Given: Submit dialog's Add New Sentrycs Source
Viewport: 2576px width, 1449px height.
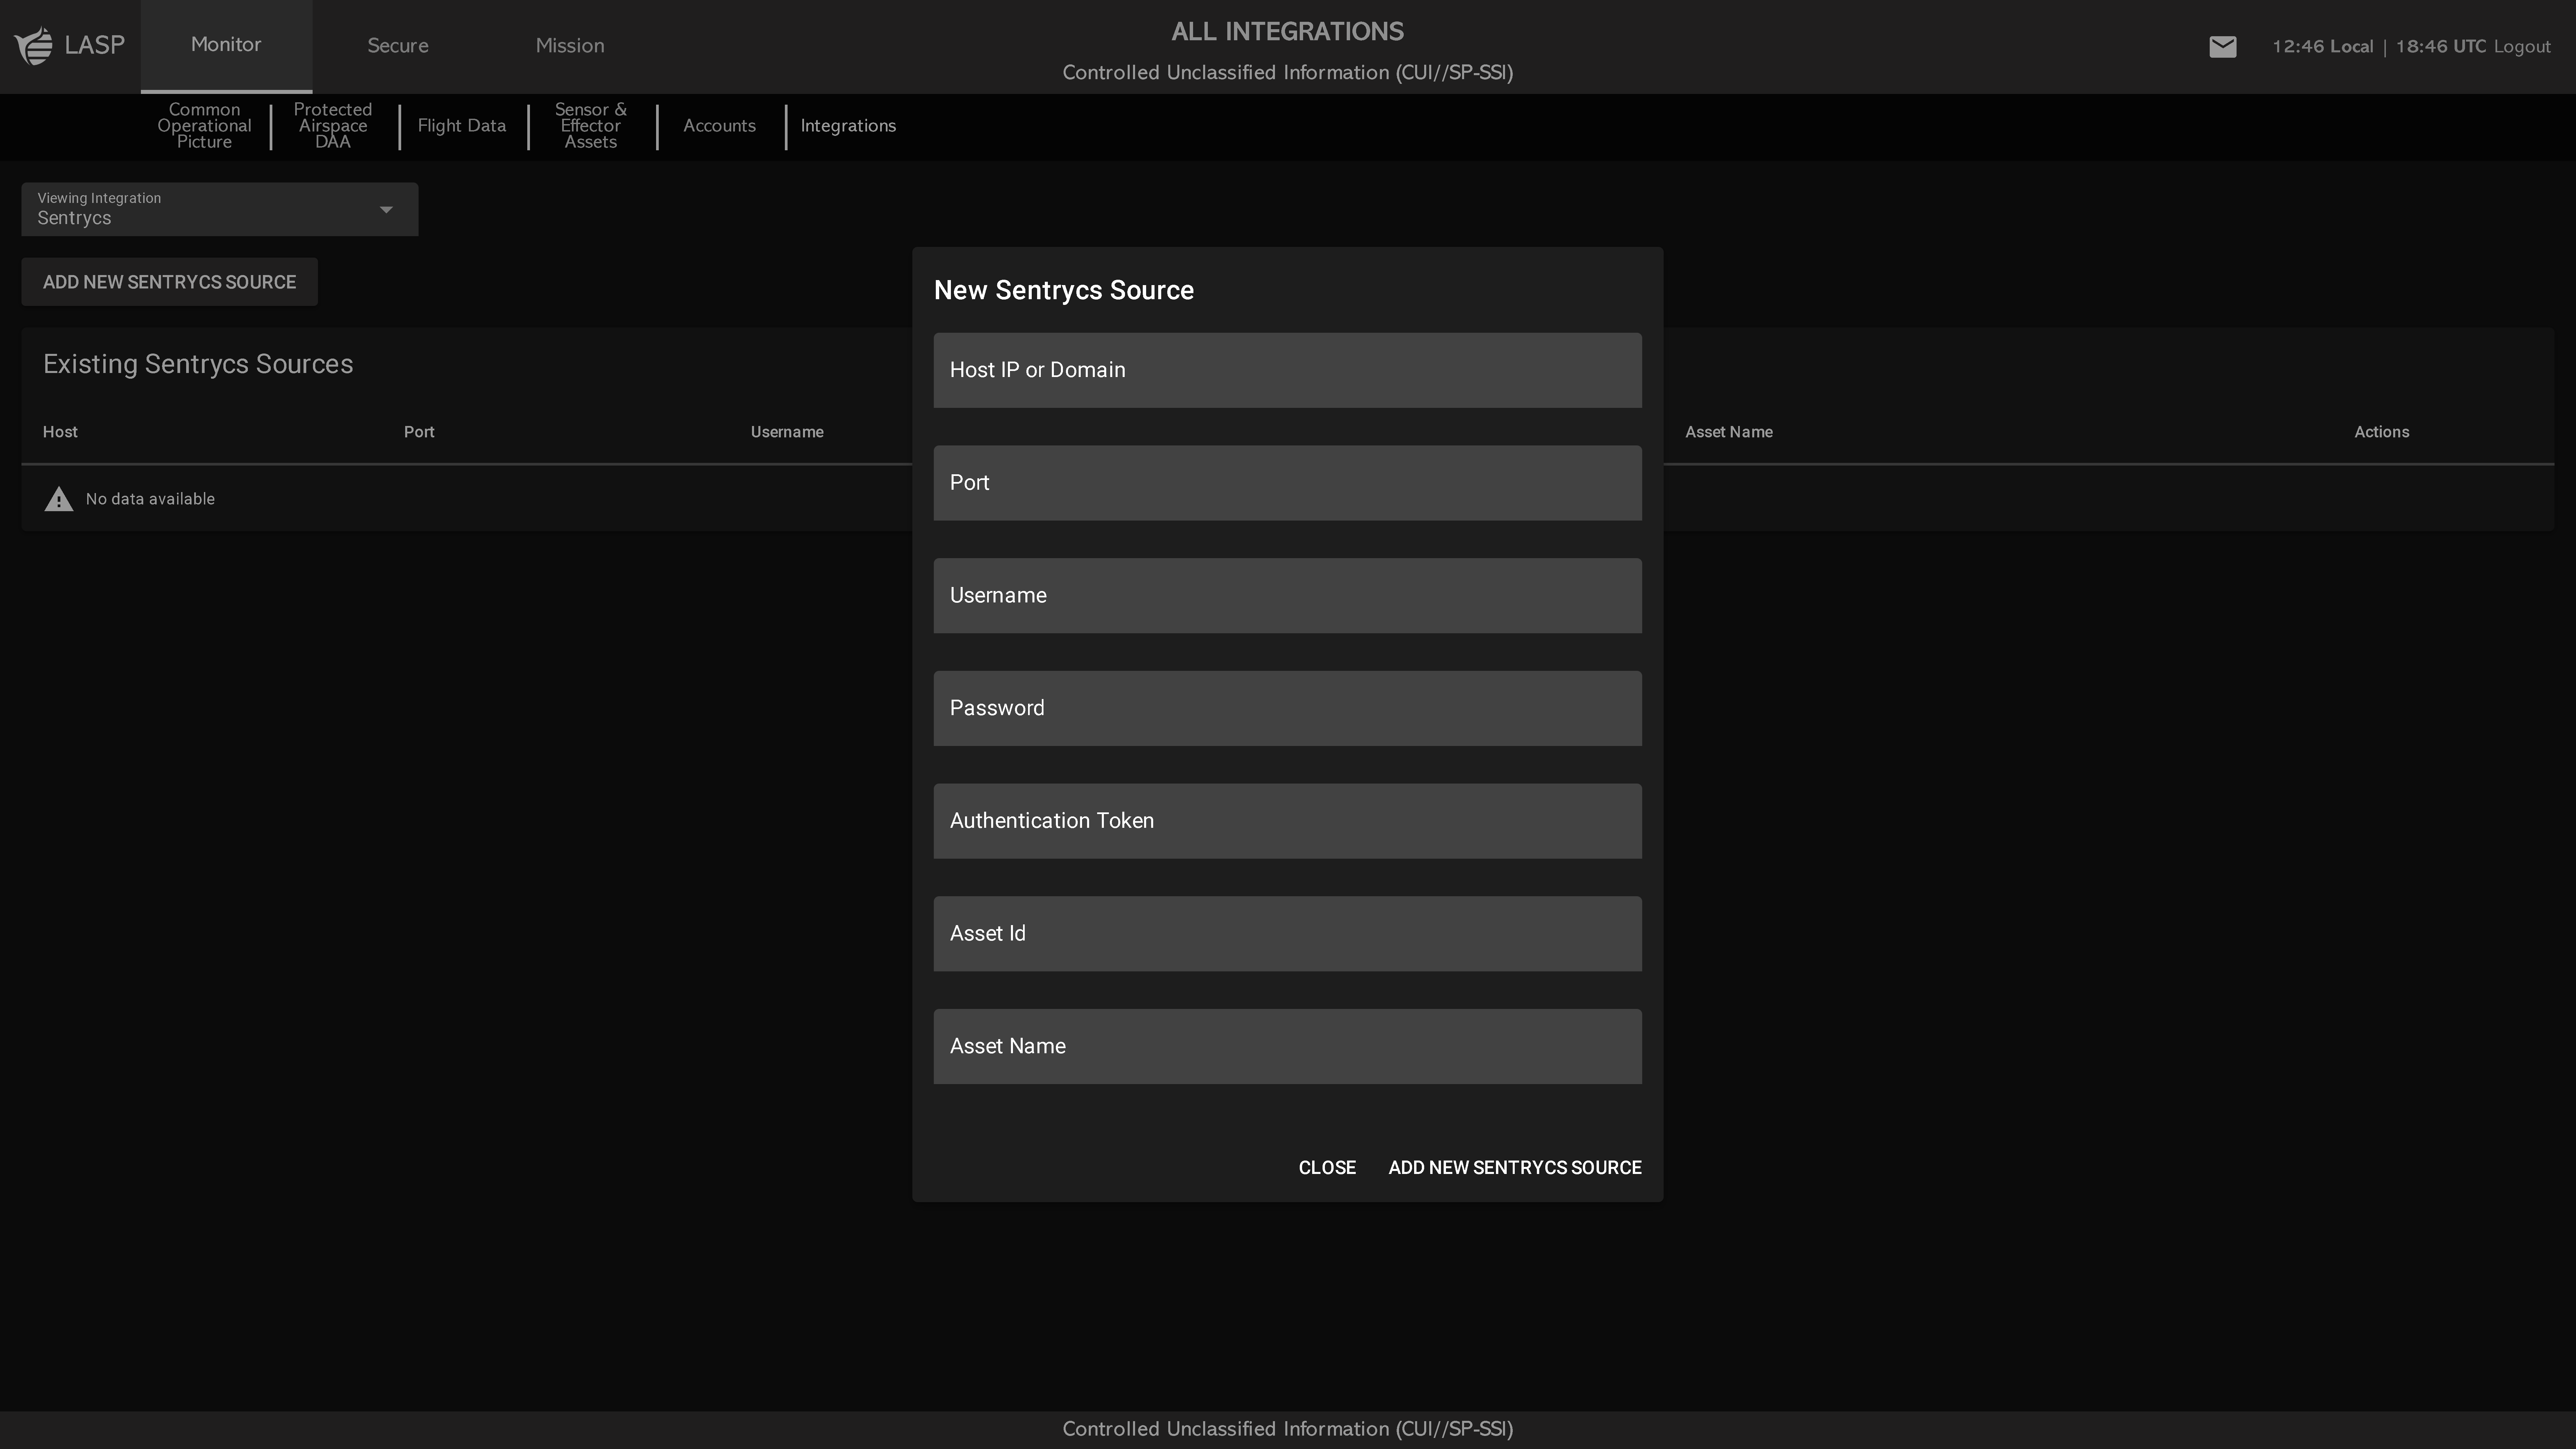Looking at the screenshot, I should pos(1515,1168).
